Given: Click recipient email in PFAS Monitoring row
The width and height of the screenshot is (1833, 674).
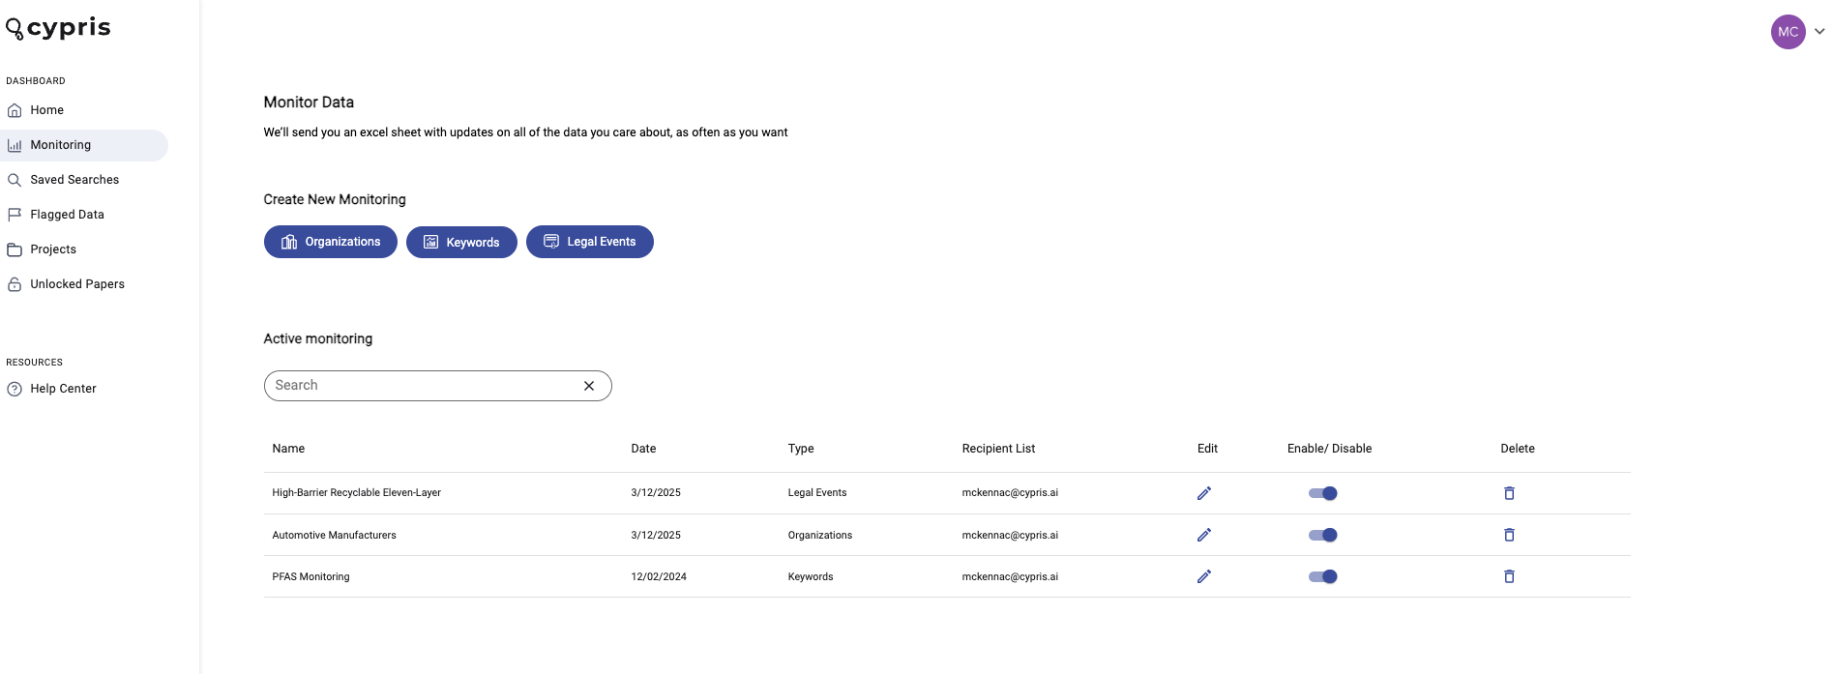Looking at the screenshot, I should (x=1010, y=576).
